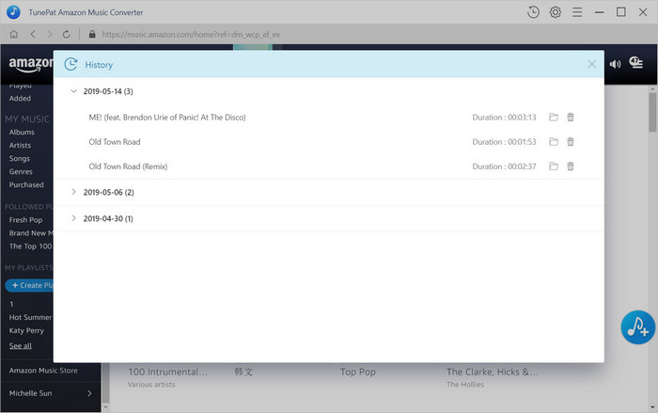Click the TunePat app logo icon
The height and width of the screenshot is (413, 658).
[x=13, y=12]
